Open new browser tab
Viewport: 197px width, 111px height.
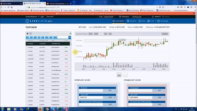point(71,3)
